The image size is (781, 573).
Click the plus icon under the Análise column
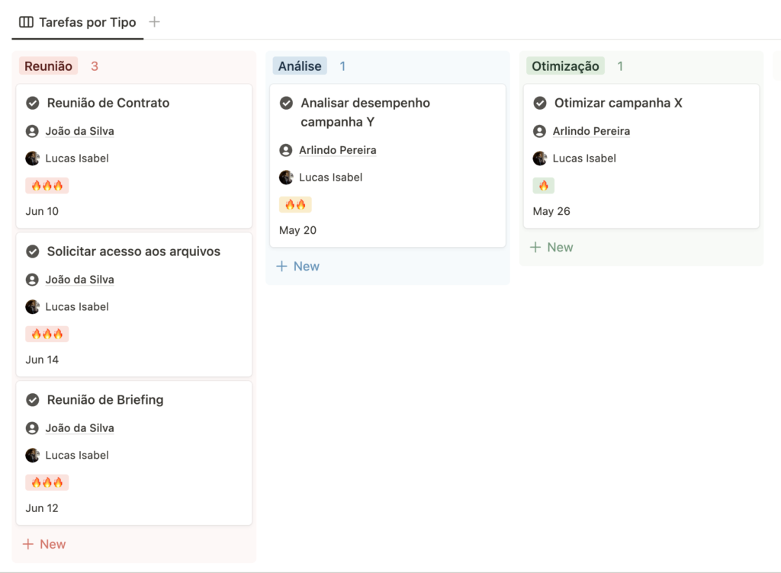(281, 266)
